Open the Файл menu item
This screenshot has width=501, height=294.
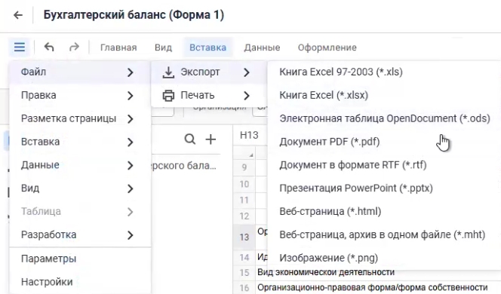[x=80, y=72]
